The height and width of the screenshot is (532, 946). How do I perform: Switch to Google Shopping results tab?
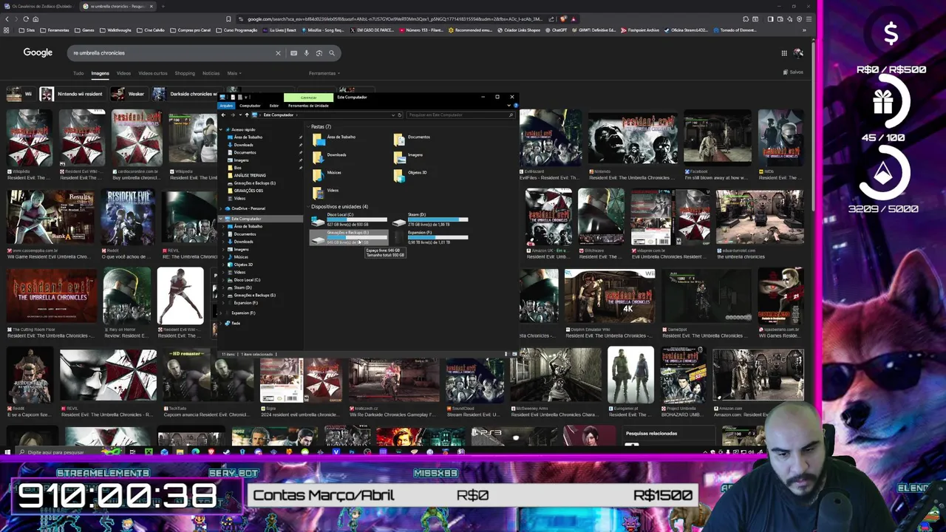(185, 73)
